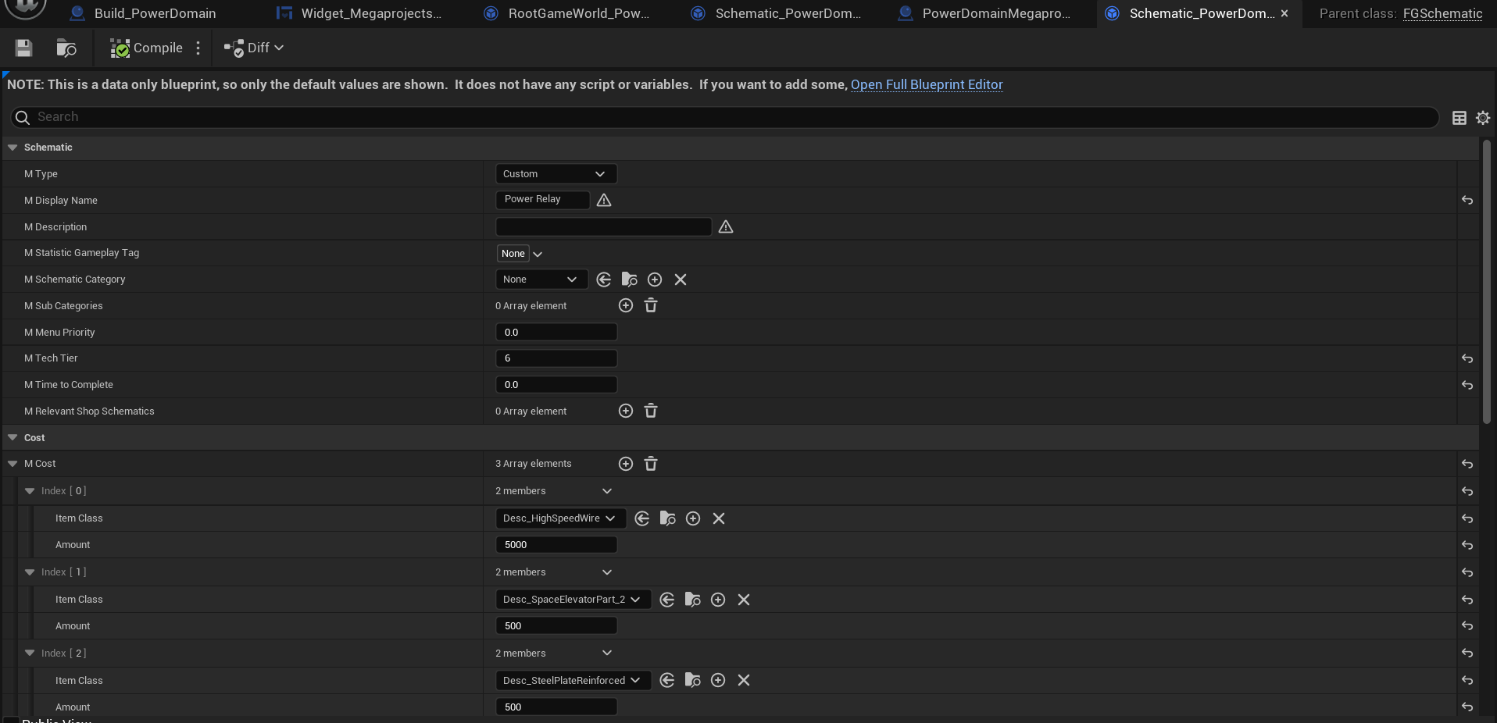Browse to Desc_HighSpeedWire in content browser

[667, 518]
